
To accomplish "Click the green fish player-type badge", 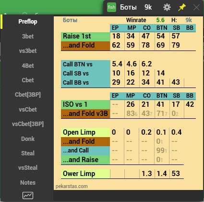I will coord(111,7).
